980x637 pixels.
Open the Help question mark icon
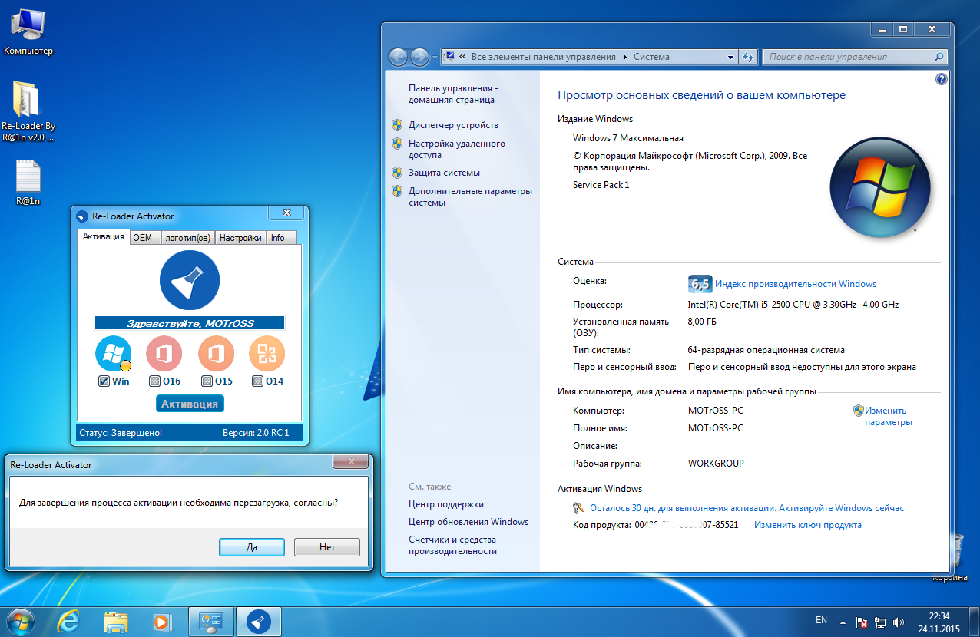point(942,79)
